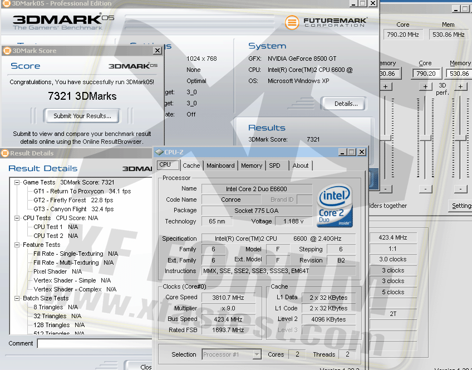Click the 3DMark Score window title icon
Viewport: 472px width, 370px height.
point(7,51)
